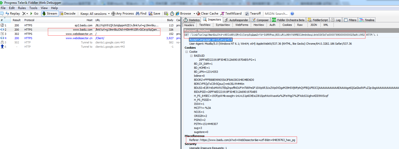
Task: Open Fiddler Orchestra Beta tab
Action: pyautogui.click(x=288, y=20)
